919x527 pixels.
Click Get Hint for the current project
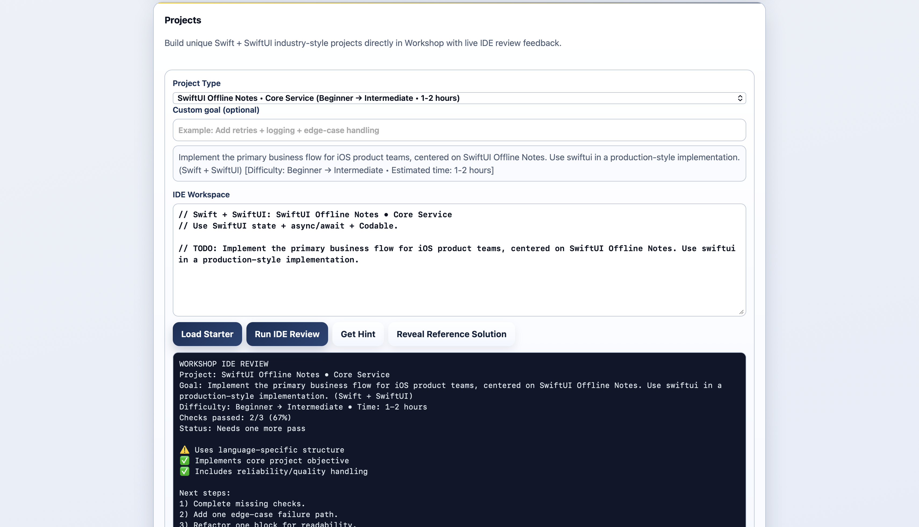358,334
